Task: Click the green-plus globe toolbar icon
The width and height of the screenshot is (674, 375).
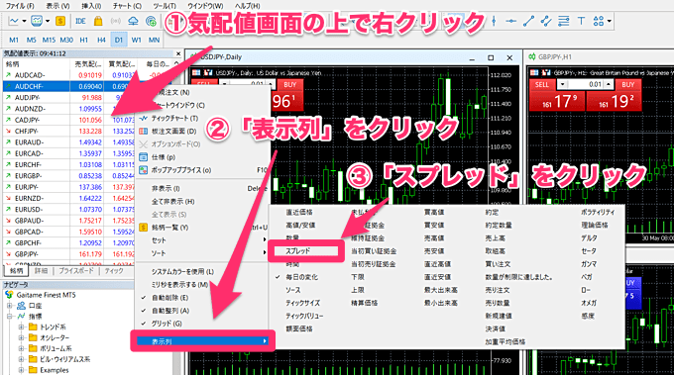Action: pos(151,21)
